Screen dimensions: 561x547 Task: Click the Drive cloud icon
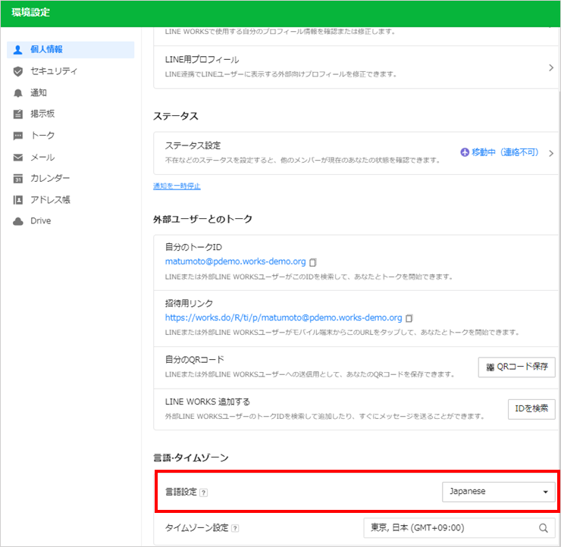(x=18, y=221)
